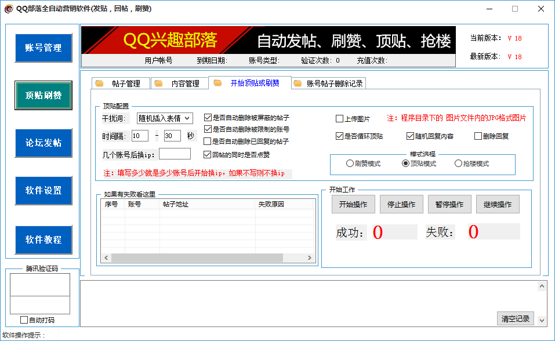Minimize the QQ部落 software window
This screenshot has width=555, height=341.
coord(489,9)
